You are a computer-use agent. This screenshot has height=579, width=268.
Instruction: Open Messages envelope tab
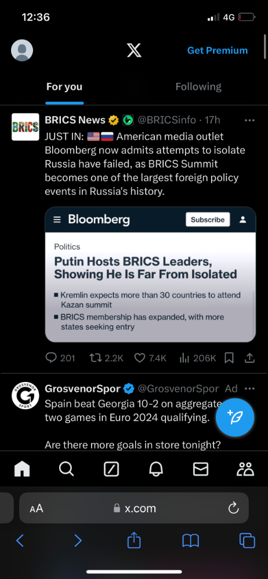tap(201, 469)
